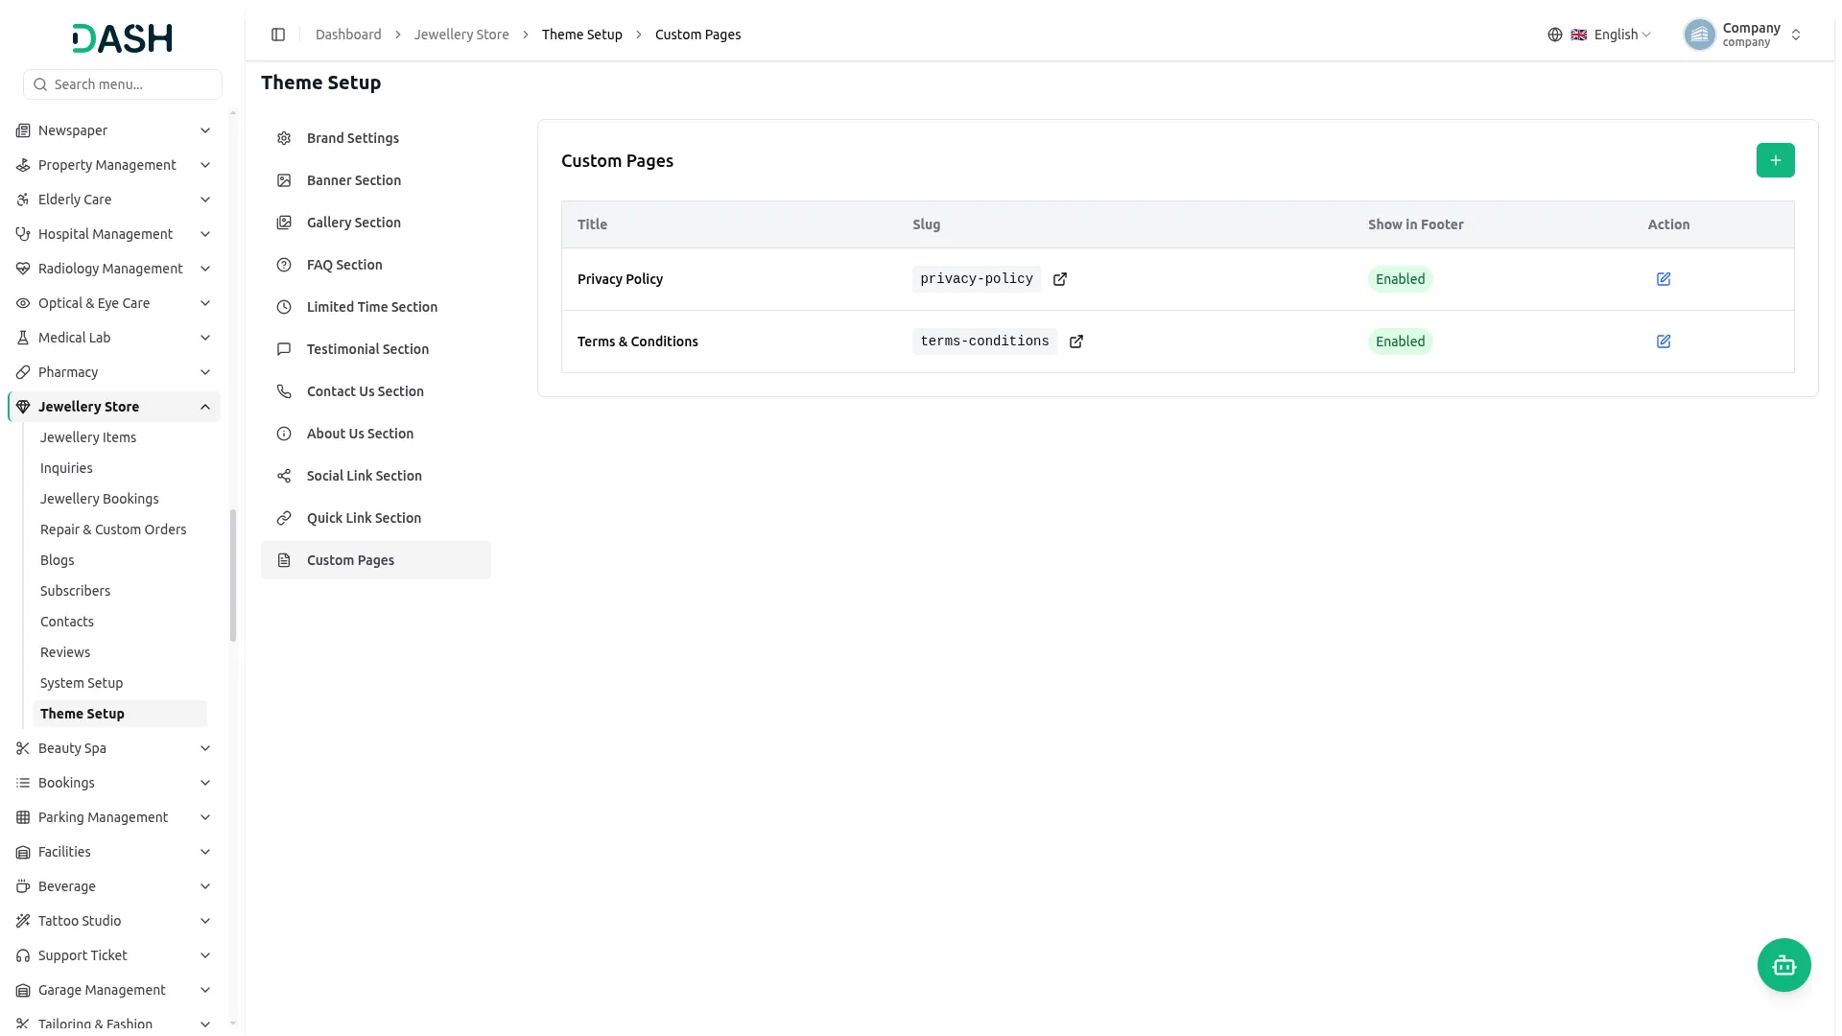Collapse the Jewellery Store menu
The width and height of the screenshot is (1842, 1036).
click(113, 407)
